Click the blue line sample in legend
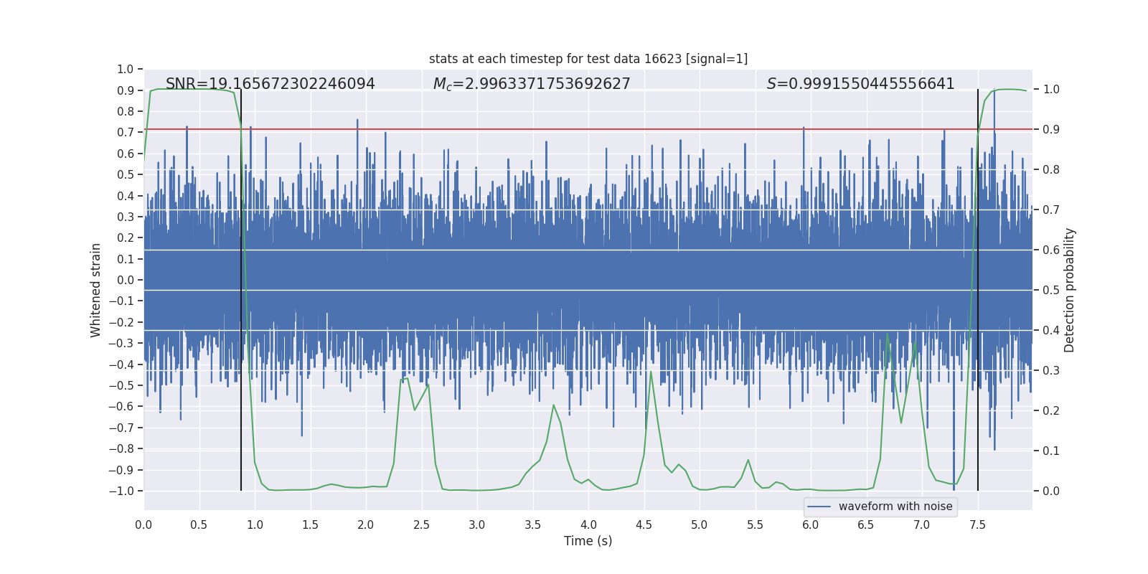Image resolution: width=1148 pixels, height=574 pixels. pos(819,507)
